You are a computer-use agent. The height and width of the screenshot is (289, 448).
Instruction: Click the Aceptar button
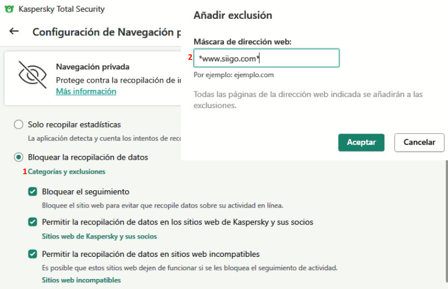pos(361,143)
